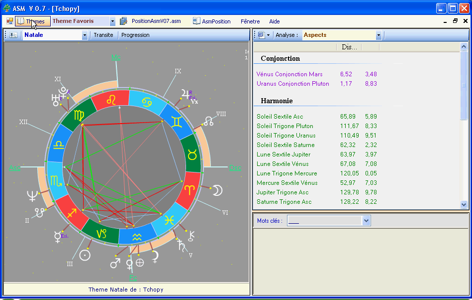Image resolution: width=472 pixels, height=300 pixels.
Task: Click the Gemini sign on zodiac wheel
Action: [177, 122]
